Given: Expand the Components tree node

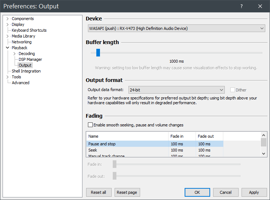Looking at the screenshot, I should 7,19.
